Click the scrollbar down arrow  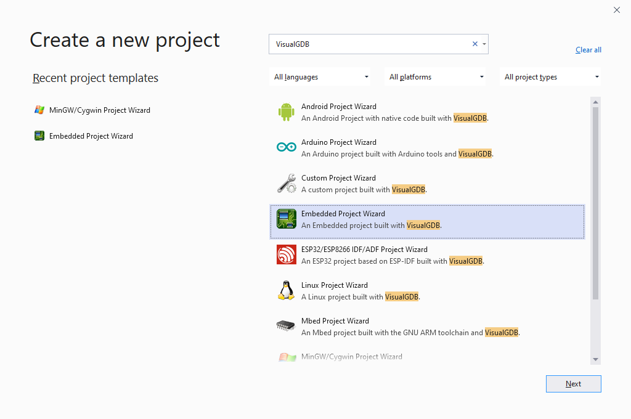point(596,359)
